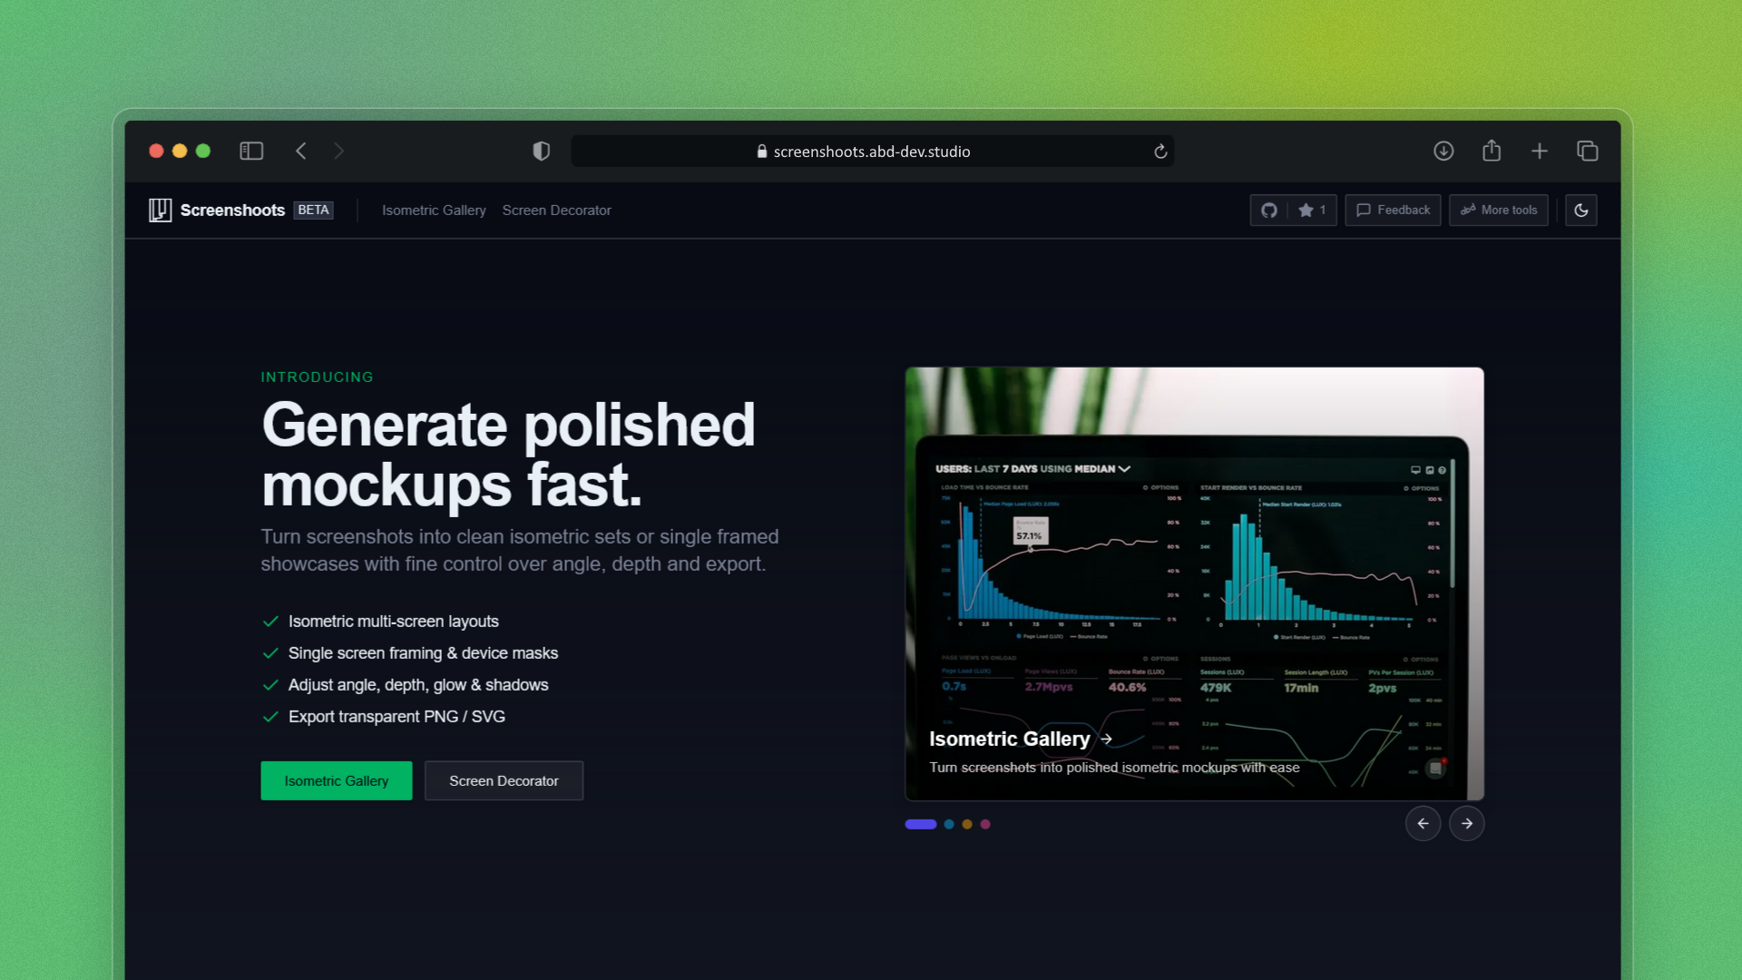
Task: Click the star count button
Action: [x=1312, y=210]
